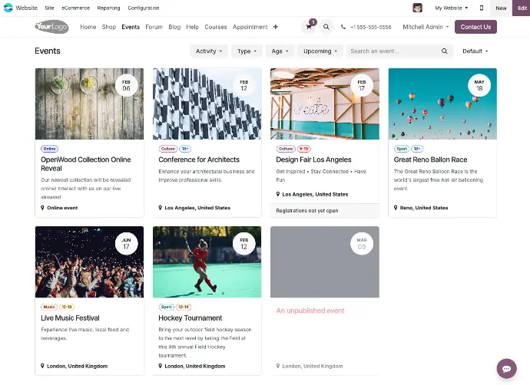530x385 pixels.
Task: Focus the Search an event field
Action: [x=394, y=51]
